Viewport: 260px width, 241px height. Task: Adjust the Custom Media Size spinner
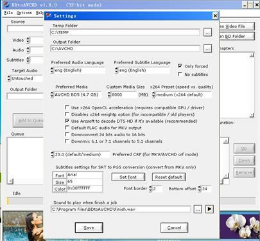109,94
